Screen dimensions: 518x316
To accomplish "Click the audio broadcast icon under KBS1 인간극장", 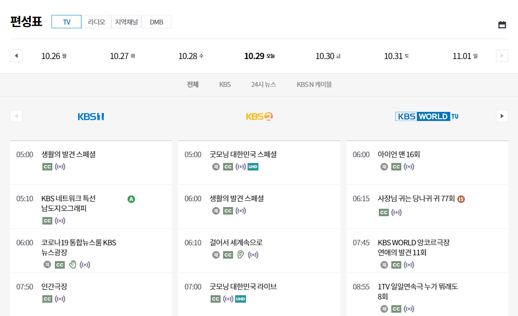I will point(60,299).
